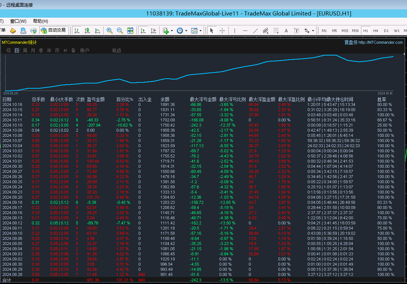The image size is (407, 284).
Task: Click the 胜率 column header
Action: [x=382, y=99]
